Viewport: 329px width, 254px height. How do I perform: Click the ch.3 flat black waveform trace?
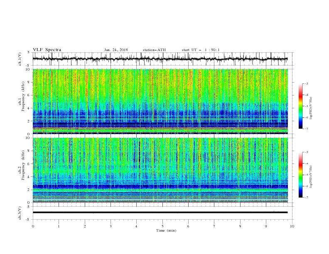click(160, 212)
